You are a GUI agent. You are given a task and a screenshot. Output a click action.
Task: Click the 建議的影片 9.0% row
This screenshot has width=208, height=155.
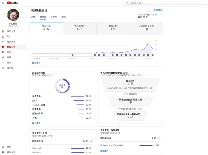click(62, 114)
